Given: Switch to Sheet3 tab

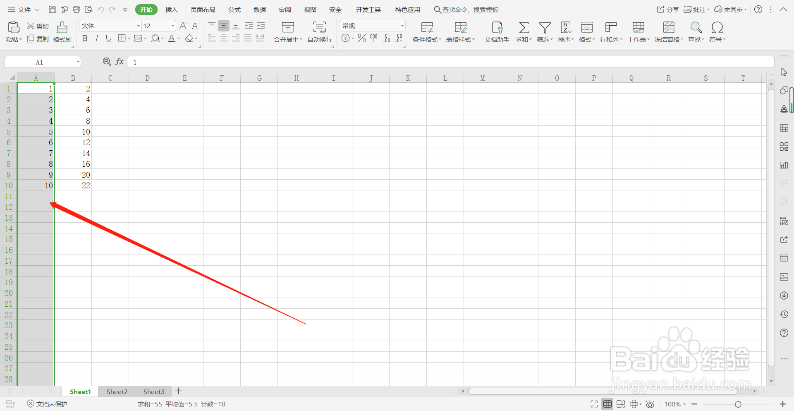Looking at the screenshot, I should click(x=154, y=392).
